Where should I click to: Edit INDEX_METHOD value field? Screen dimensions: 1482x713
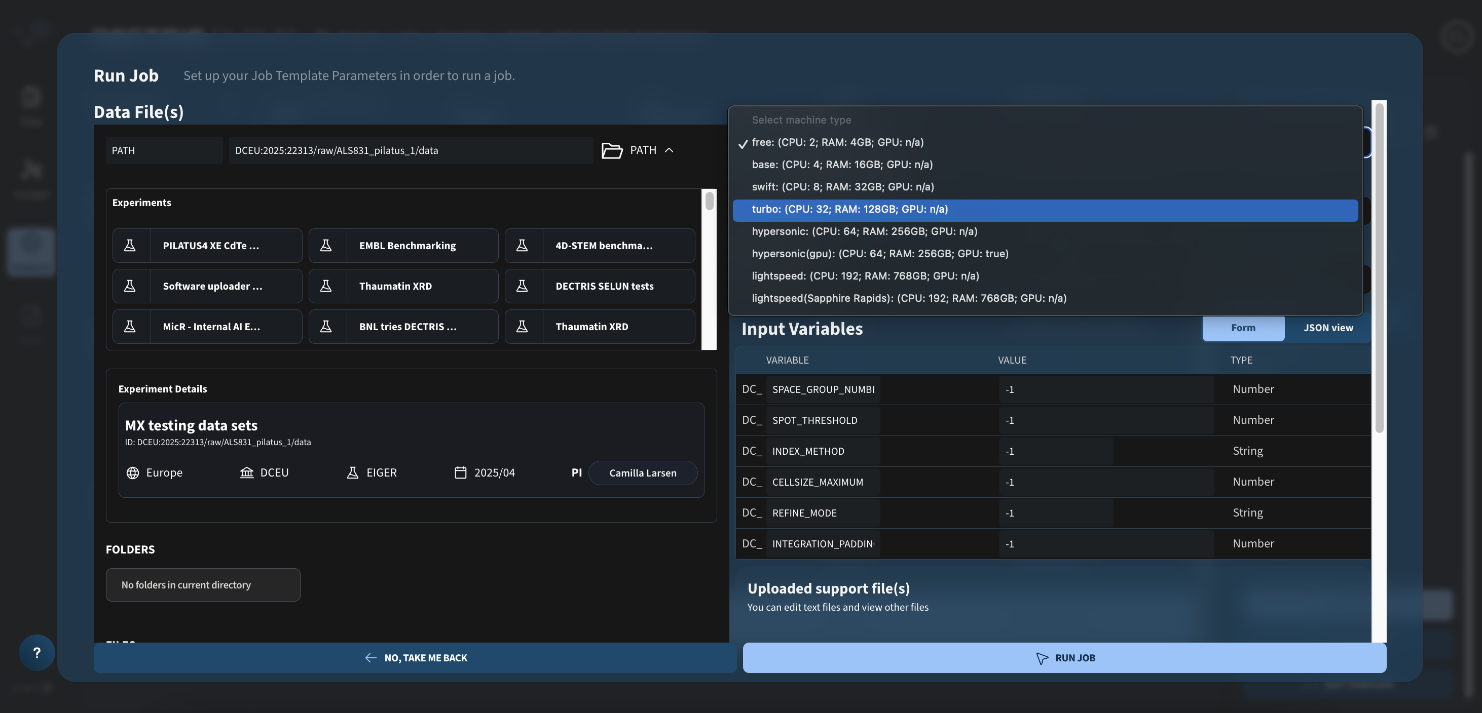[1056, 451]
